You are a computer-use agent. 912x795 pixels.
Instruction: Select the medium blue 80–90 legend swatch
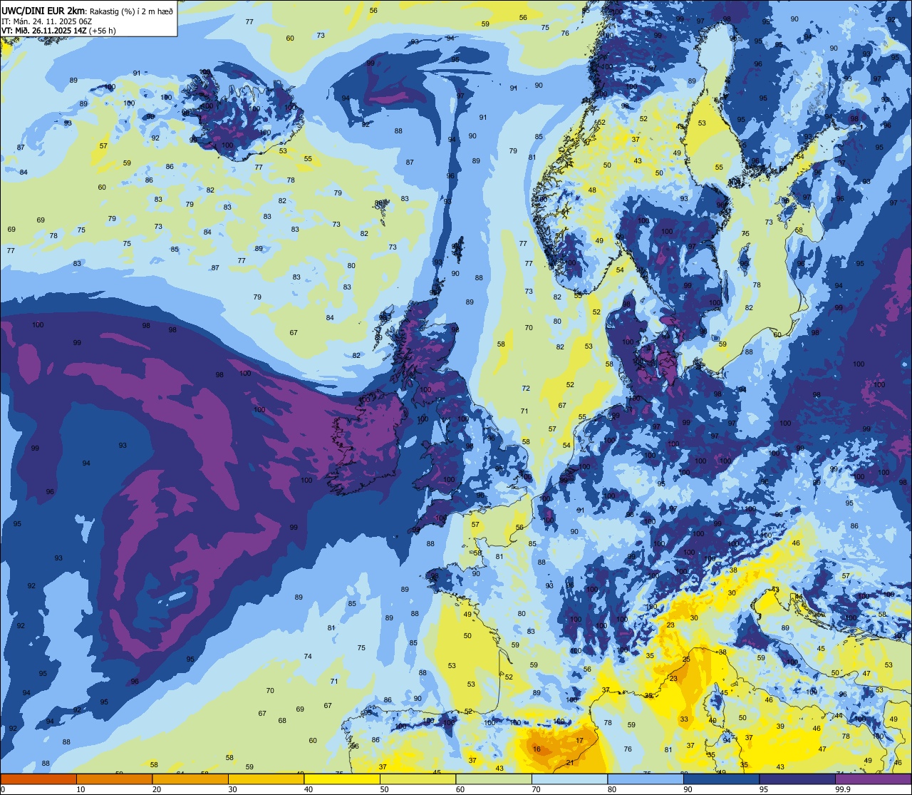click(x=646, y=779)
